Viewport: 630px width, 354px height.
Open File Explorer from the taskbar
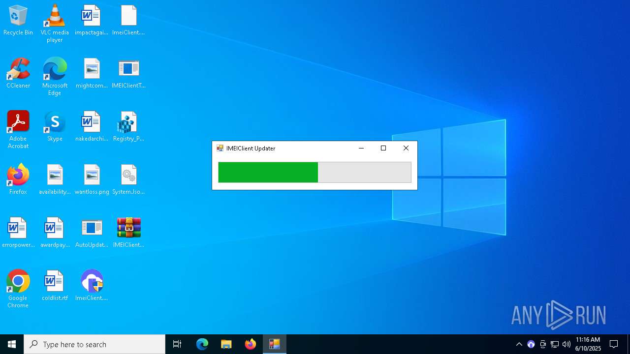(226, 344)
